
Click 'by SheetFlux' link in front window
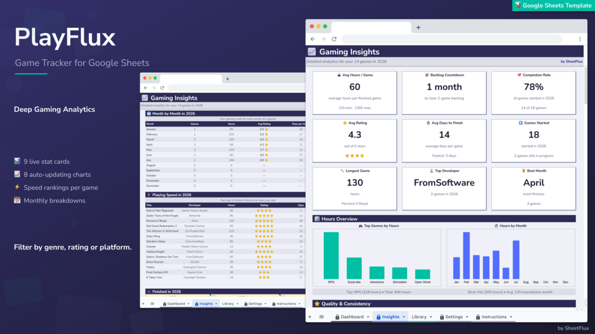571,61
